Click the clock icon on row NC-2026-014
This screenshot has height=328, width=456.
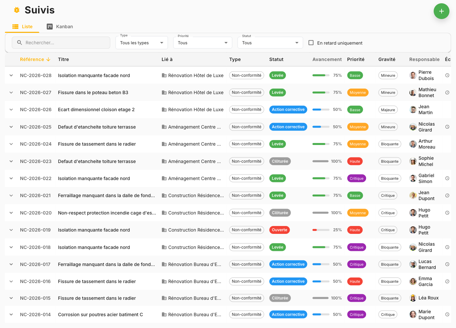point(447,315)
